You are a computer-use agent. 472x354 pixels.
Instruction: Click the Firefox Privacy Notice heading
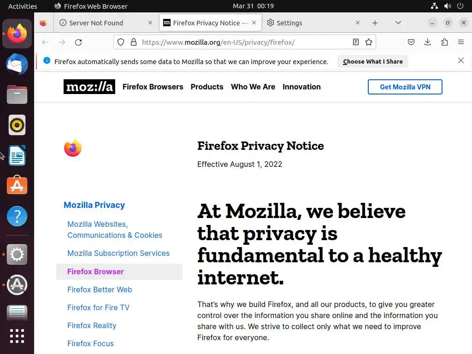click(x=260, y=146)
